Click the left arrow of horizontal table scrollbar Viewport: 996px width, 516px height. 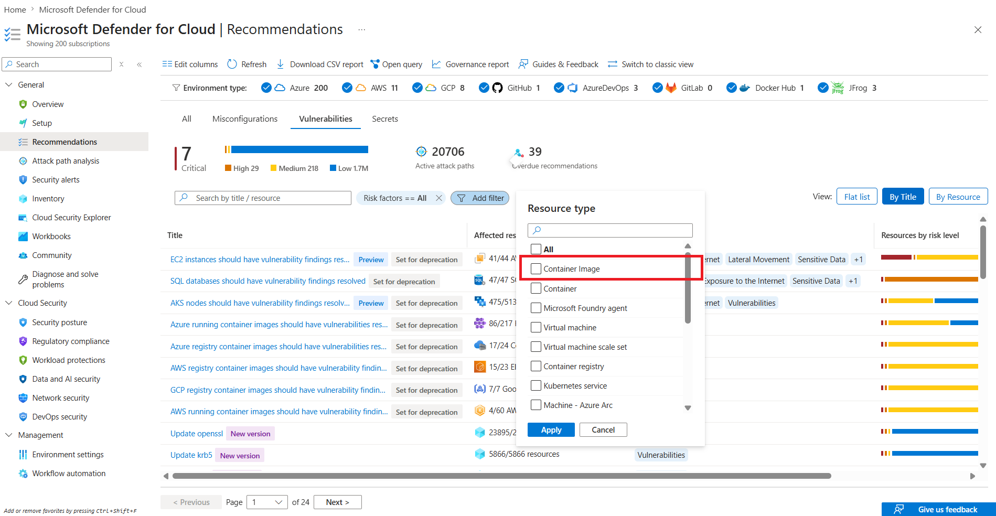coord(166,476)
